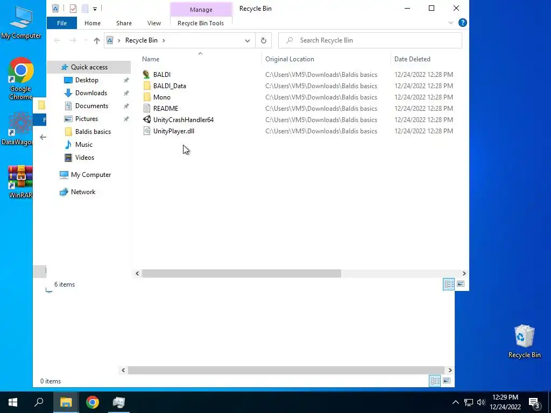Switch Recycle Bin to details view
The image size is (551, 413).
[x=449, y=284]
